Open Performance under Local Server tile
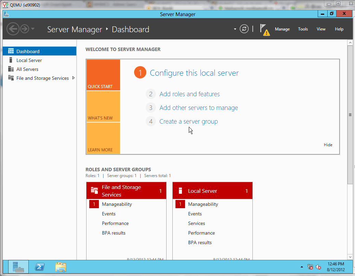The image size is (355, 276). click(x=201, y=233)
